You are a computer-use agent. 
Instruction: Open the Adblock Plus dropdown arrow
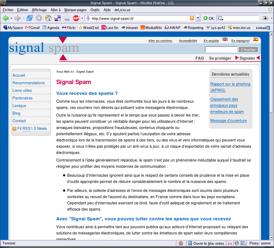point(82,18)
